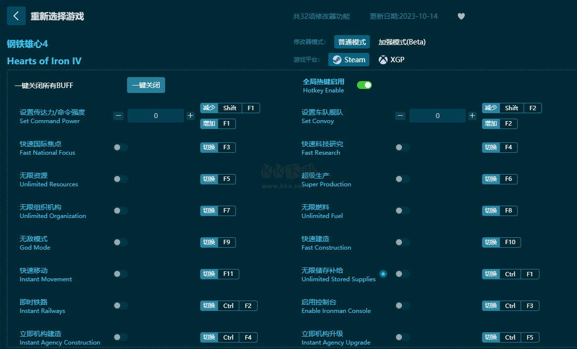577x349 pixels.
Task: Enable Super Production switch
Action: pos(402,179)
